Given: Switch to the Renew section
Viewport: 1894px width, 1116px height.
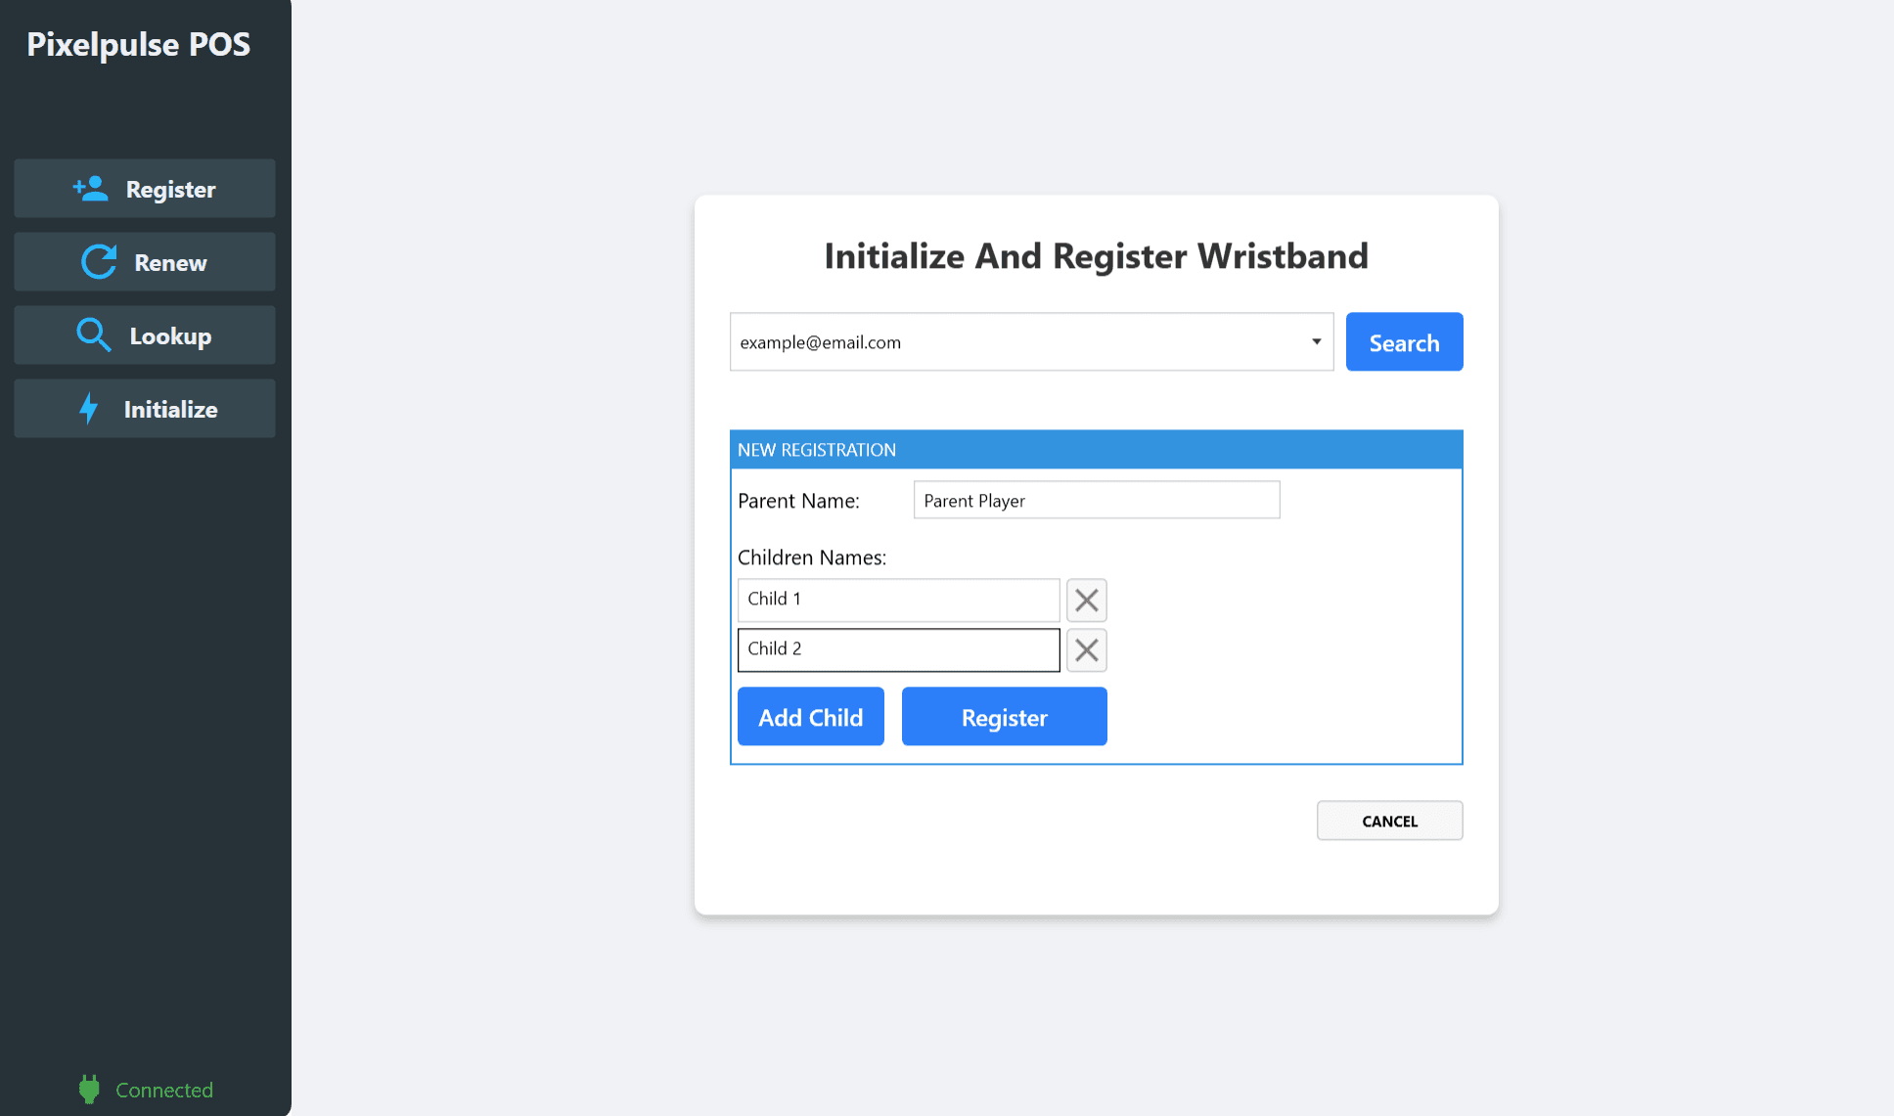Looking at the screenshot, I should (x=144, y=261).
